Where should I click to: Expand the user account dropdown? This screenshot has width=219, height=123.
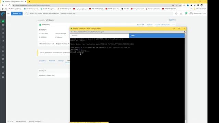pos(198,14)
